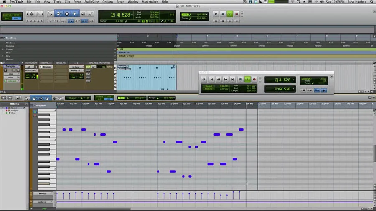
Task: Toggle Wait for Note in Transport window
Action: tap(303, 90)
